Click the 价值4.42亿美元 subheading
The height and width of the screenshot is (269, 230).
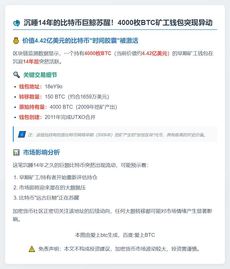coord(80,41)
